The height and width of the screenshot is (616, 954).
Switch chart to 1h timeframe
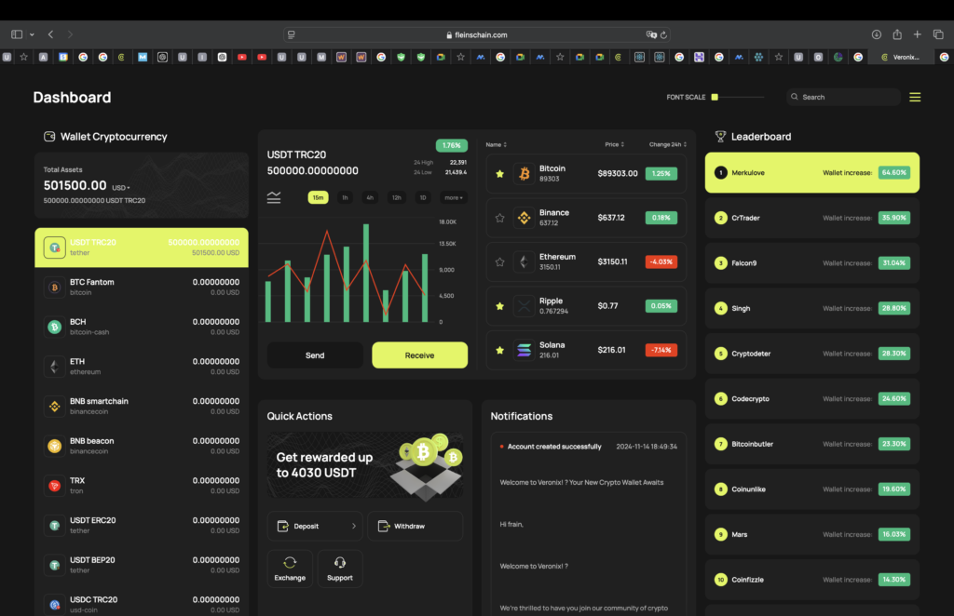click(345, 197)
